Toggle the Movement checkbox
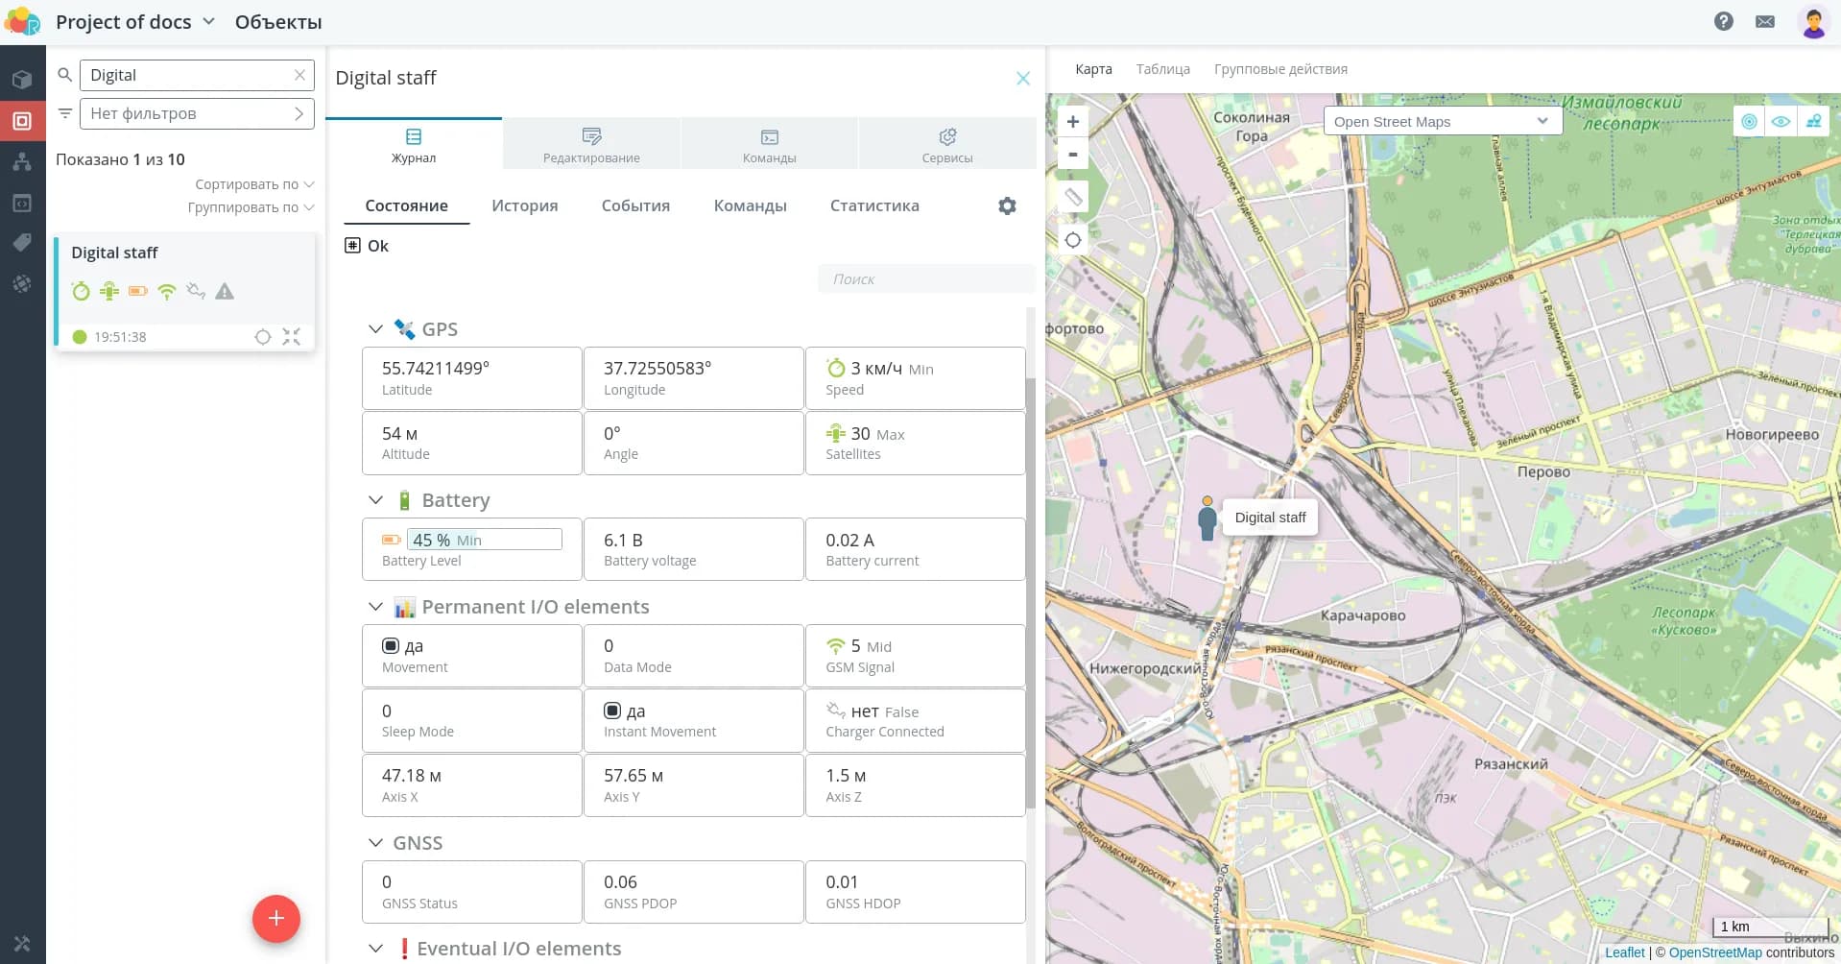 (x=391, y=646)
